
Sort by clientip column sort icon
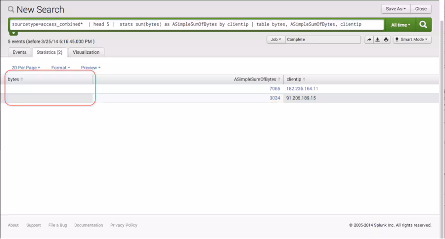(304, 80)
